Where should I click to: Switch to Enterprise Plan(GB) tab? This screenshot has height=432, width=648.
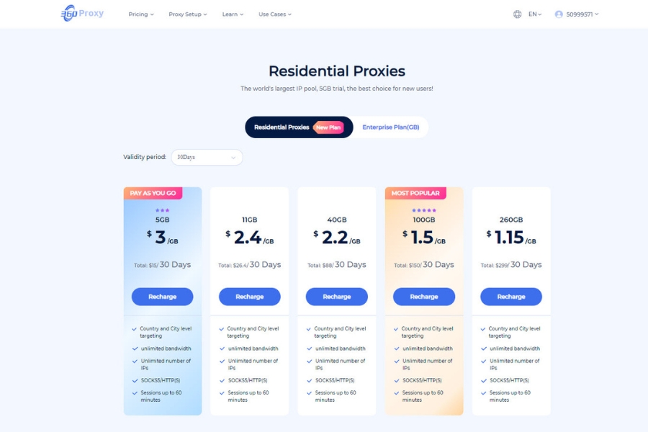point(390,127)
